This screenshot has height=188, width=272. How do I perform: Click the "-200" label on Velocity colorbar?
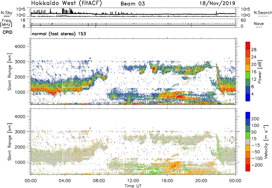(x=257, y=165)
